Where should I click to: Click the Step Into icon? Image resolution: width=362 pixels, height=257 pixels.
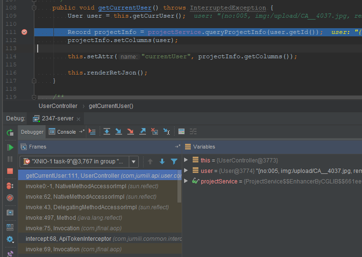click(118, 131)
